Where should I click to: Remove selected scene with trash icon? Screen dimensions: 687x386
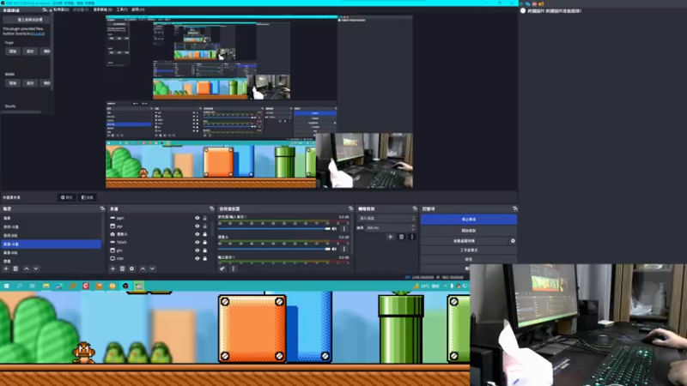click(x=15, y=268)
